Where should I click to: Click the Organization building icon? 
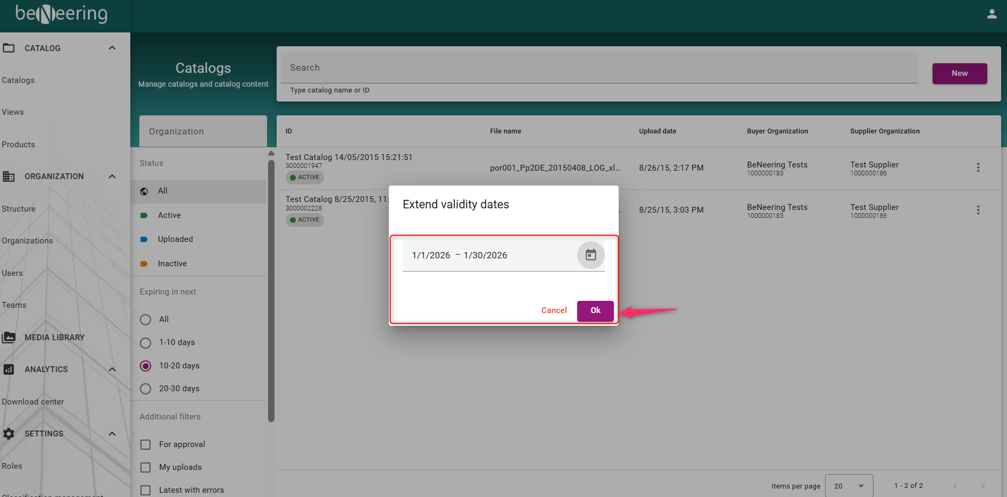click(x=9, y=176)
